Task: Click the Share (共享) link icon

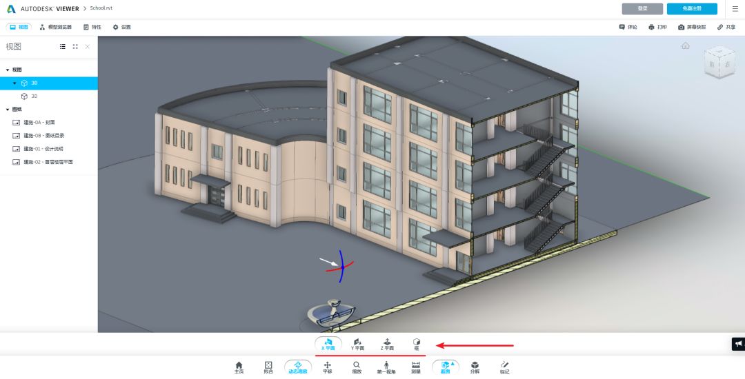Action: (726, 27)
